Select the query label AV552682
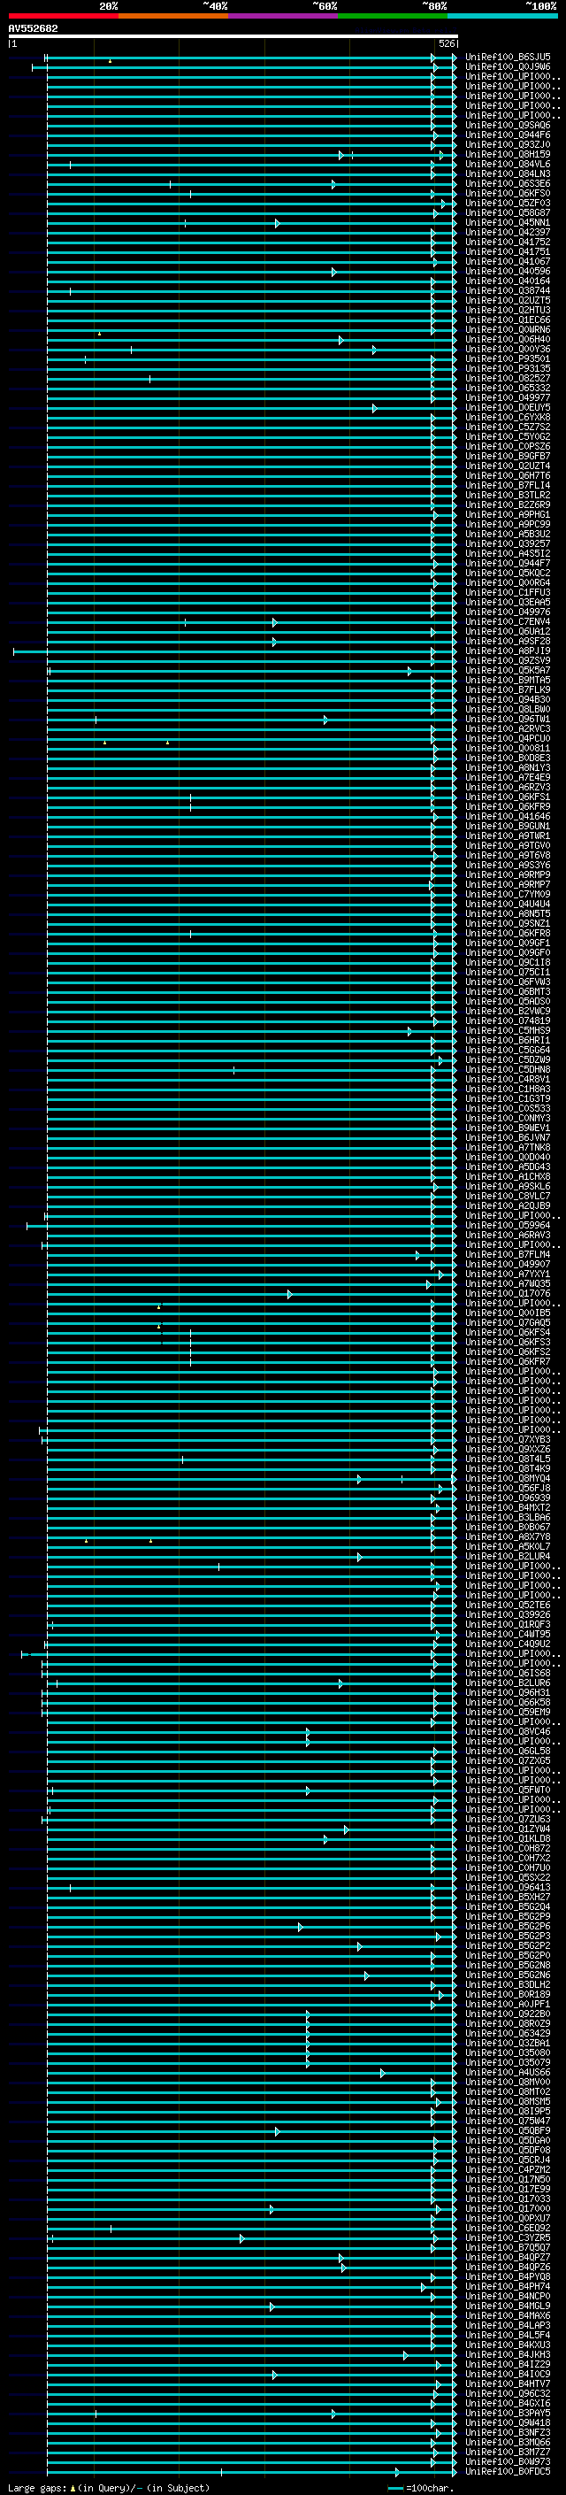Image resolution: width=566 pixels, height=2495 pixels. pos(33,29)
